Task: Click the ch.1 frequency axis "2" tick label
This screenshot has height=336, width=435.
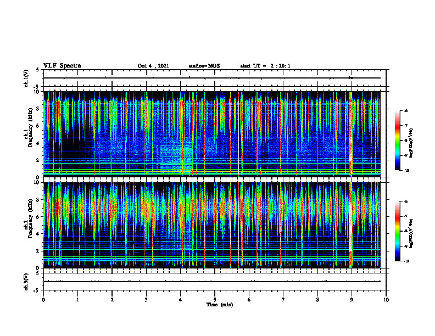Action: 38,160
